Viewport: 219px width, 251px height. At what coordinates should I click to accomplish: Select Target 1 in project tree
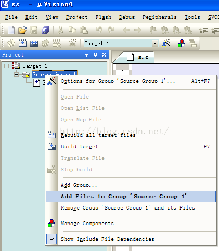(x=35, y=66)
